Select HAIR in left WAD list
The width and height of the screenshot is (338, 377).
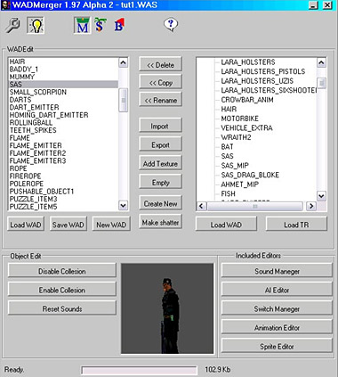[x=17, y=61]
